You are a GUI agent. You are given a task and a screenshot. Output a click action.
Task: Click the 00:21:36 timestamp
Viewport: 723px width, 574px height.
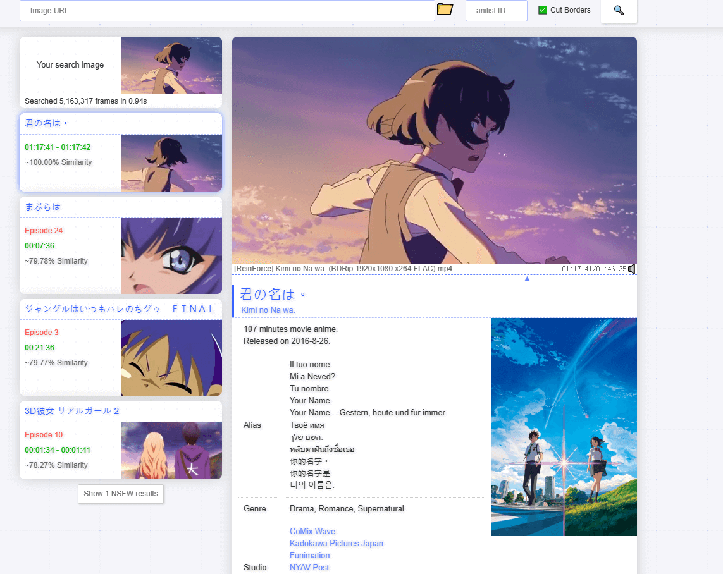coord(39,348)
